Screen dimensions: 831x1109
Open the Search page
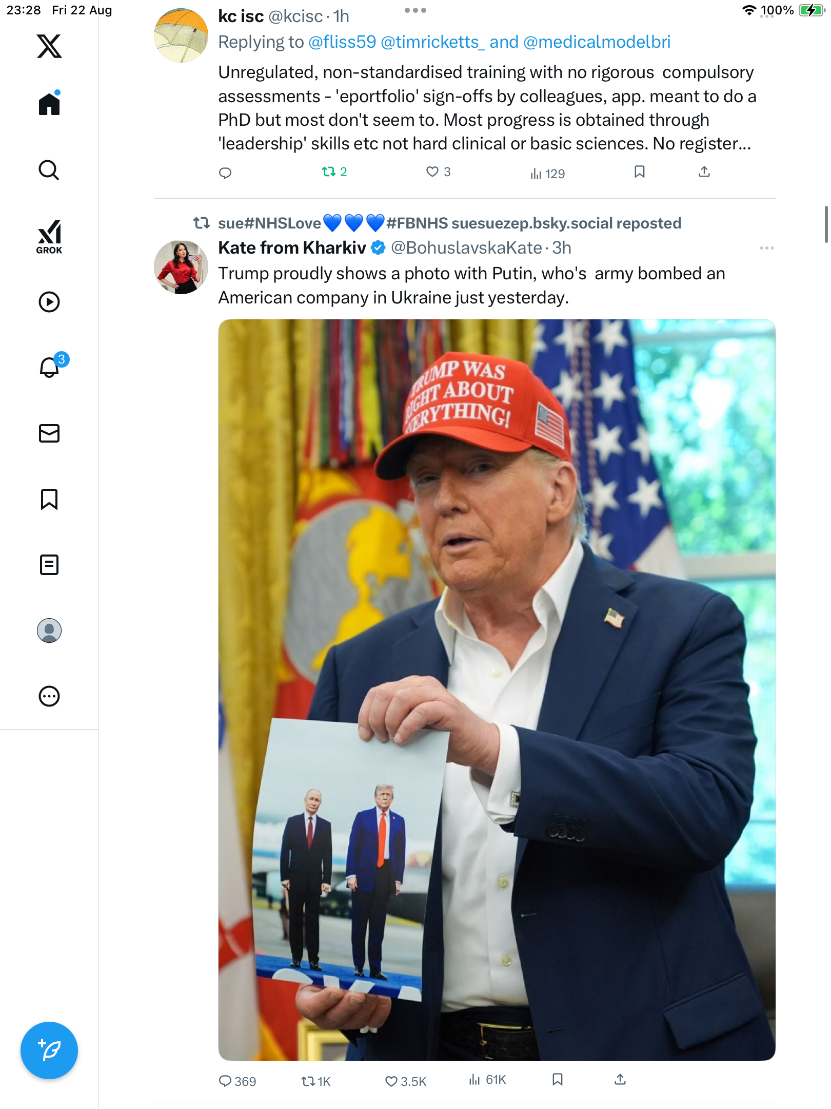(x=49, y=170)
